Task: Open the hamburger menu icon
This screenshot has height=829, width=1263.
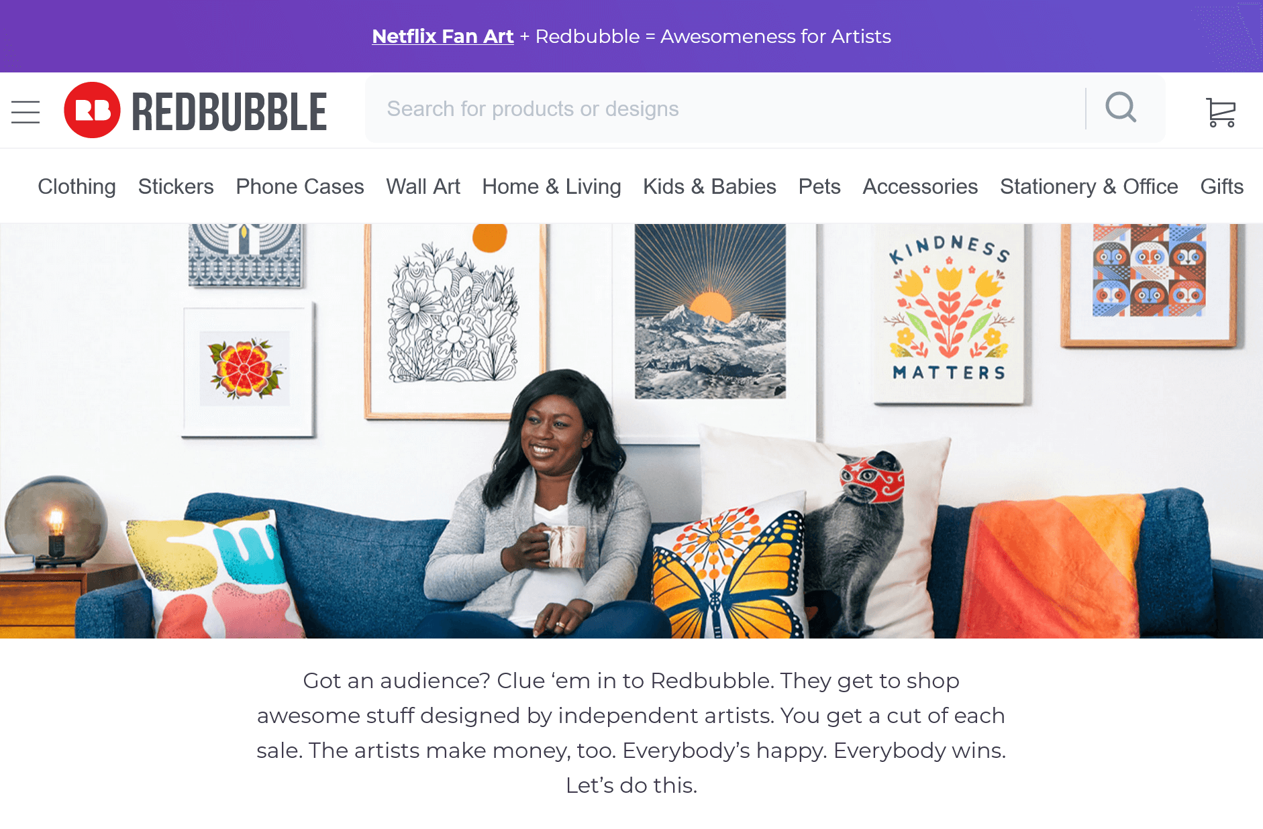Action: tap(26, 112)
